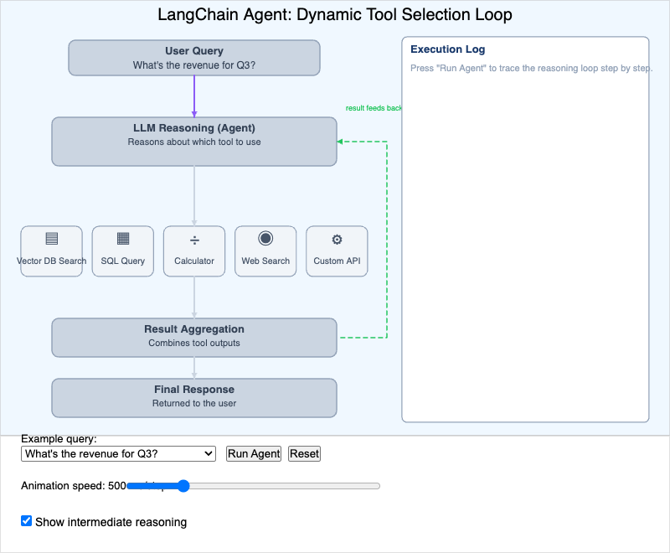Select the Final Response node
The width and height of the screenshot is (670, 553).
(x=194, y=398)
